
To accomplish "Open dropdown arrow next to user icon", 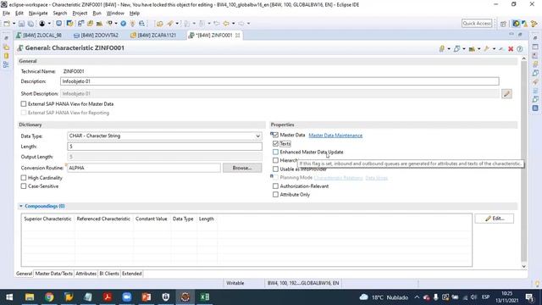I will (x=49, y=24).
